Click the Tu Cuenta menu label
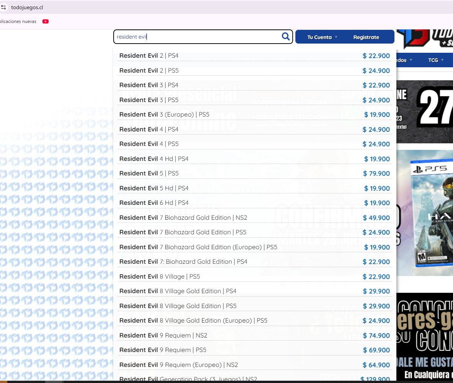The image size is (453, 383). point(319,37)
